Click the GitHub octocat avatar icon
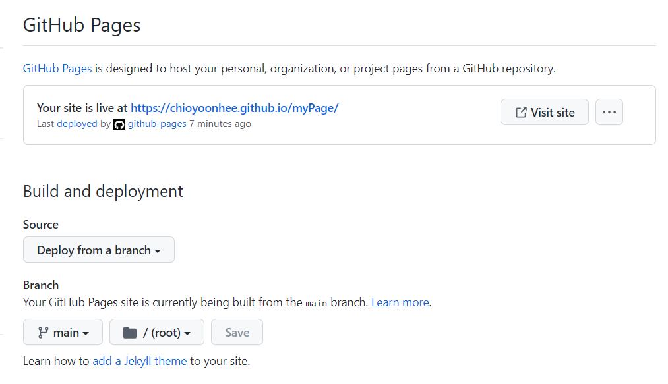The height and width of the screenshot is (384, 668). tap(119, 124)
